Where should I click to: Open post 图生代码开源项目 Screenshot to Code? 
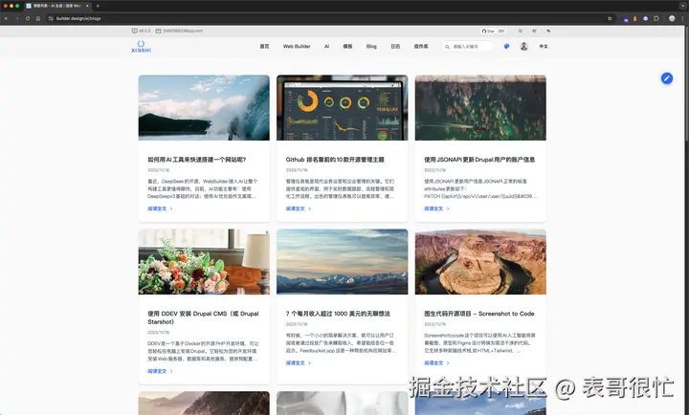(x=479, y=314)
